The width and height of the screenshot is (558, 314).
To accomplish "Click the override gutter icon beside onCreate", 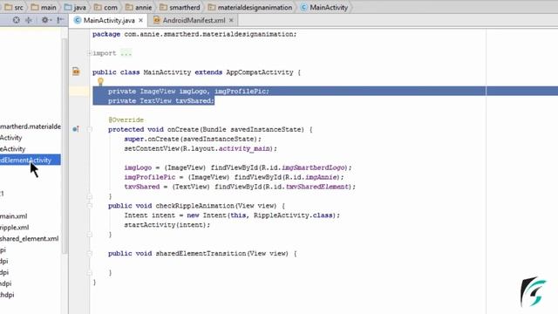I will [x=76, y=129].
